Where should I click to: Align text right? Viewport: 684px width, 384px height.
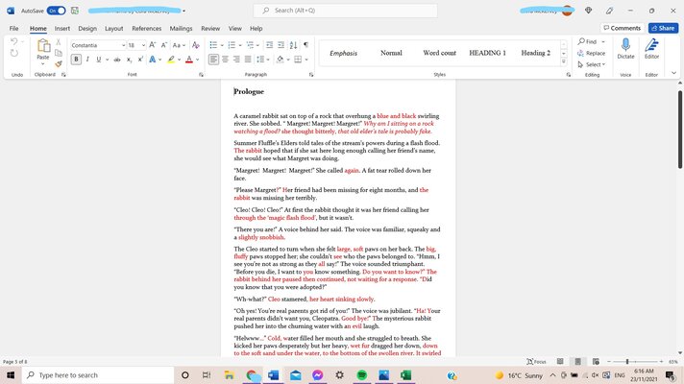(x=236, y=60)
